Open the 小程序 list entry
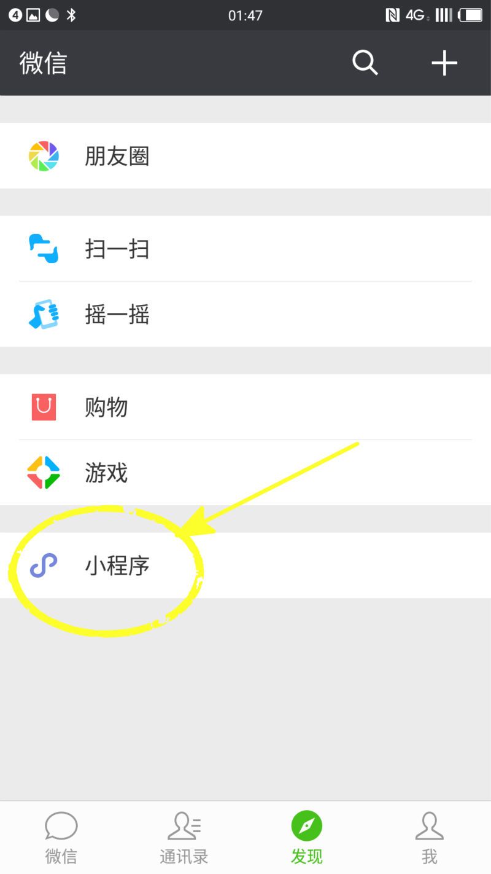Screen dimensions: 491x874 click(245, 565)
